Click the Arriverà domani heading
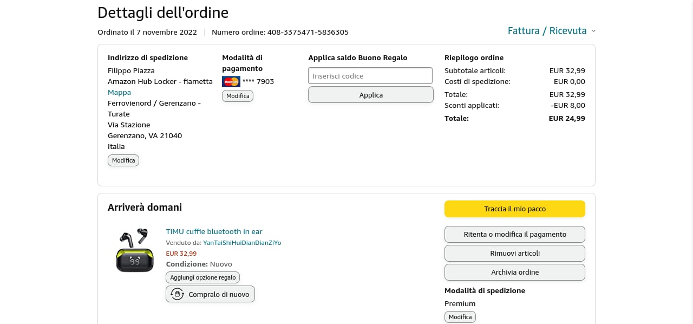Viewport: 693px width, 324px height. tap(145, 208)
